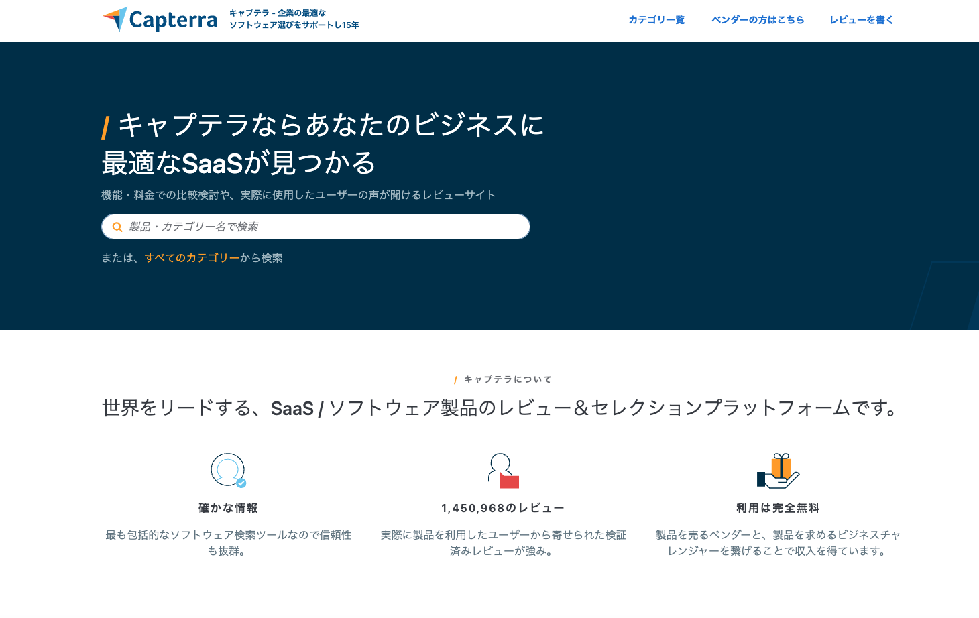This screenshot has height=618, width=979.
Task: Open the カテゴリ一覧 navigation item
Action: (x=656, y=20)
